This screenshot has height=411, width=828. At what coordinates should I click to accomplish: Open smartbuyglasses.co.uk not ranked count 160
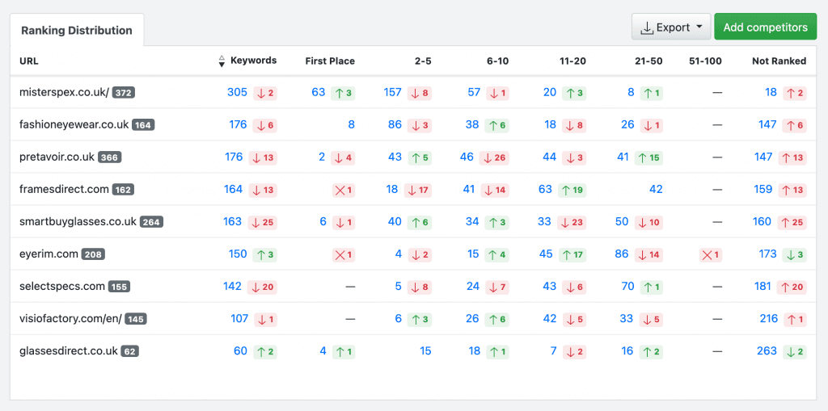(762, 221)
